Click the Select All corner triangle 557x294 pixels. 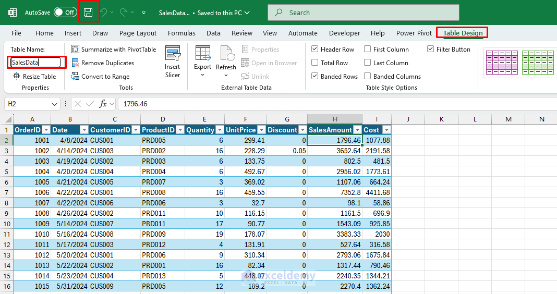coord(8,119)
